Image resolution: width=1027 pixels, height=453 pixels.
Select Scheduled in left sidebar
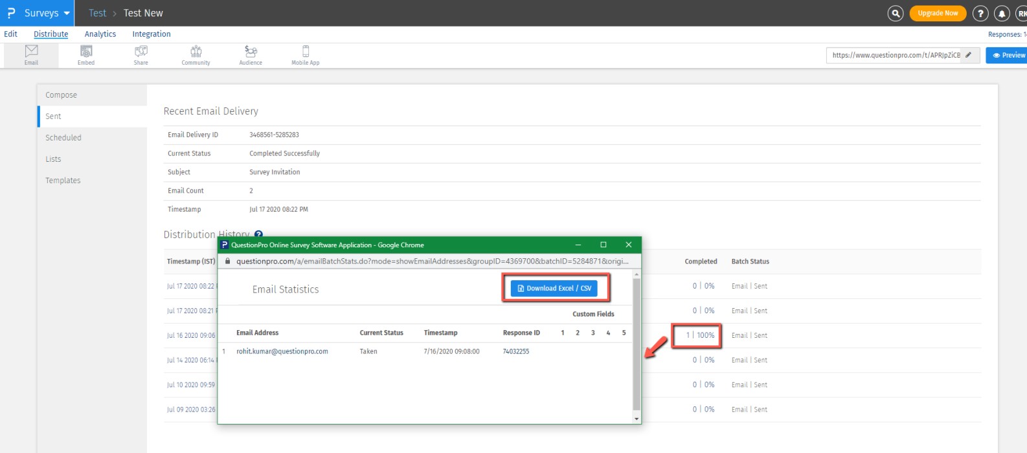[63, 138]
